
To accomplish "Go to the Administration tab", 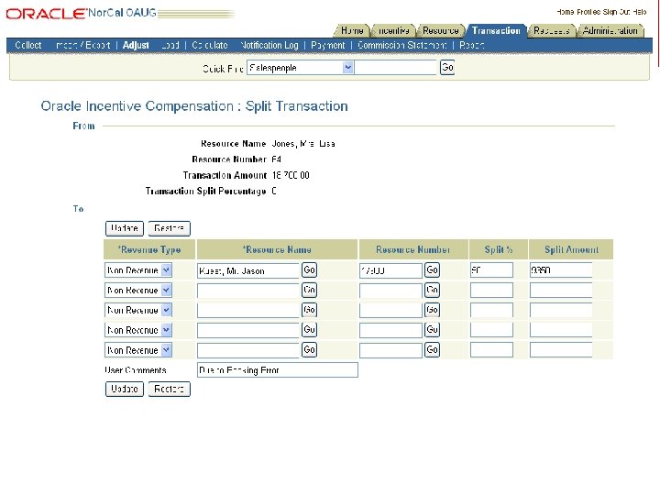I will click(x=610, y=31).
